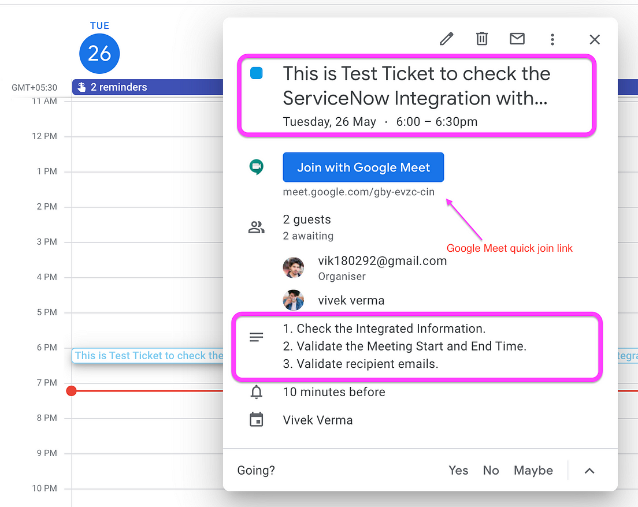Click the vivek verma guest name
The image size is (638, 507).
tap(351, 300)
